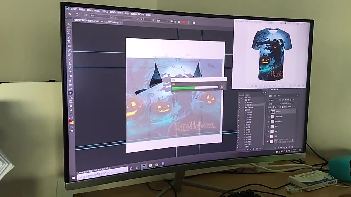The image size is (351, 197).
Task: Switch to the 历史记录 tab
Action: tap(242, 95)
